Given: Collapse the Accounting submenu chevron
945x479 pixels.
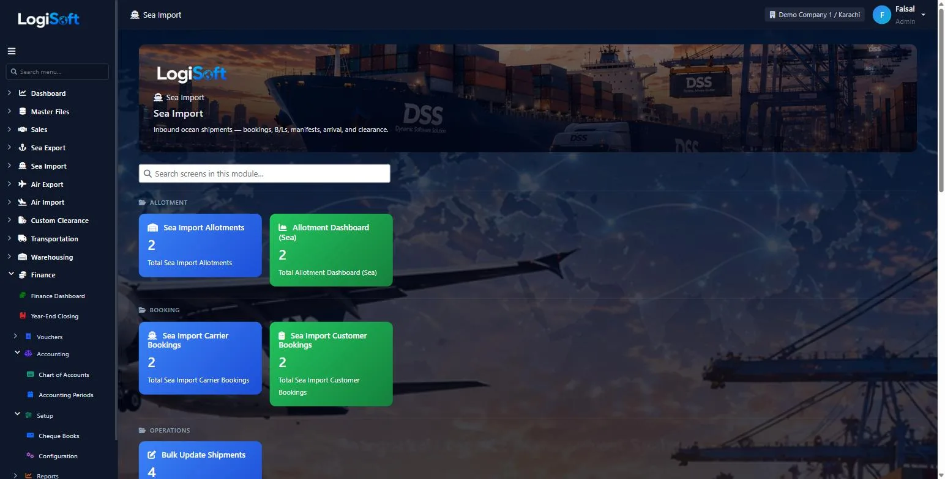Looking at the screenshot, I should (x=18, y=353).
